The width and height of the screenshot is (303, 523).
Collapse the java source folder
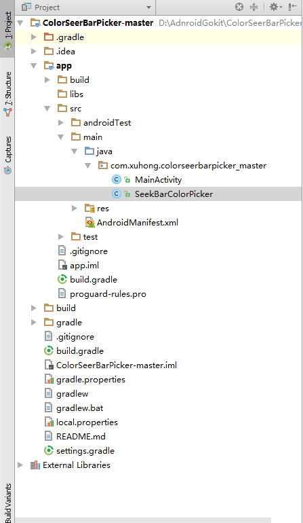(x=75, y=151)
